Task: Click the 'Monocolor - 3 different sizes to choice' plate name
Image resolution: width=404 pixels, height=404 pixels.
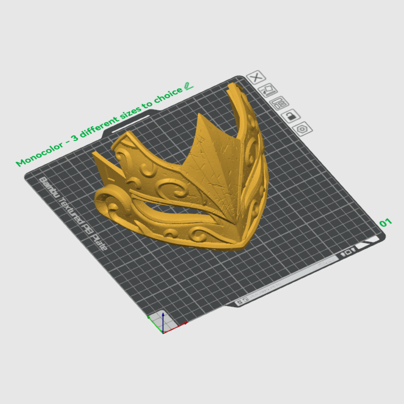Action: tap(99, 126)
